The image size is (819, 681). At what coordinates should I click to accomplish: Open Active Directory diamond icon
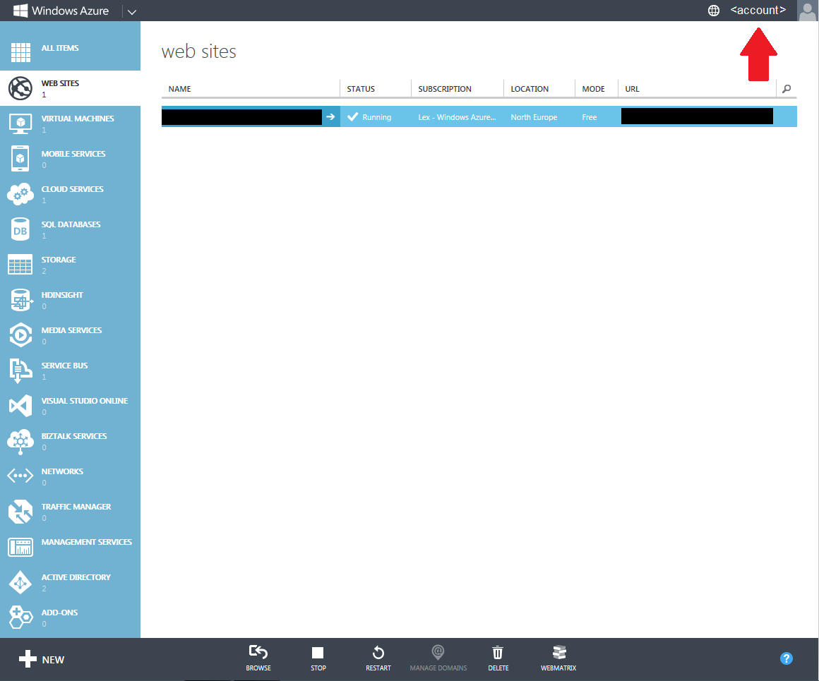(x=20, y=582)
